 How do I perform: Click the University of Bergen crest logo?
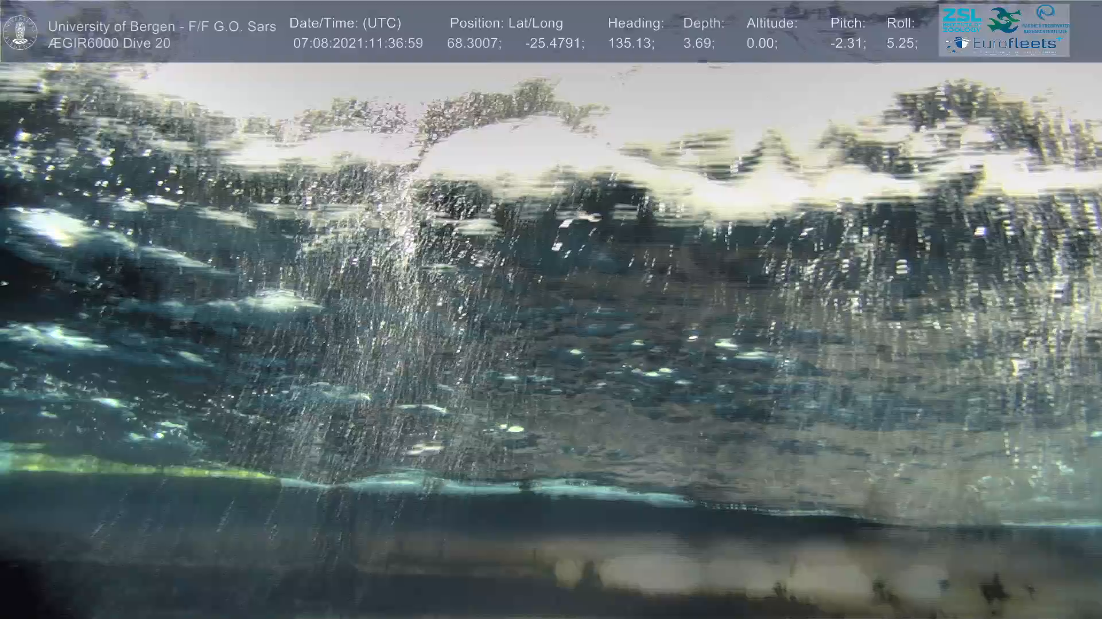coord(21,32)
